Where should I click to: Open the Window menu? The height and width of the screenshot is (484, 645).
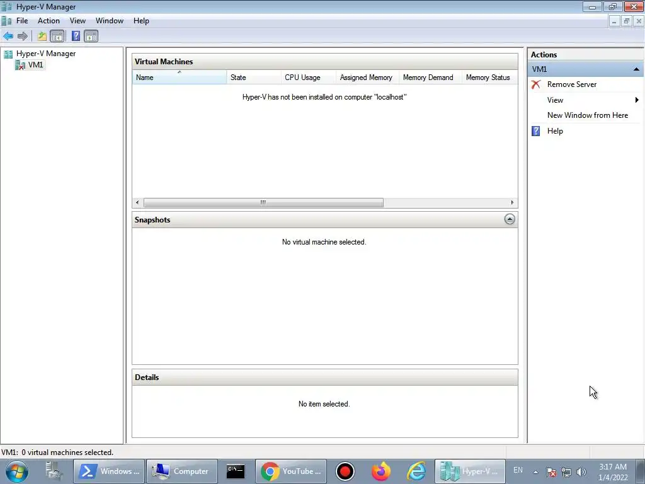pos(110,21)
